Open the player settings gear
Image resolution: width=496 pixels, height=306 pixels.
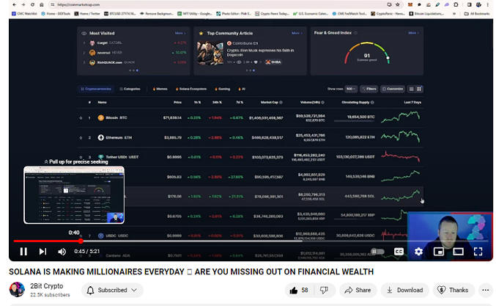(x=418, y=252)
